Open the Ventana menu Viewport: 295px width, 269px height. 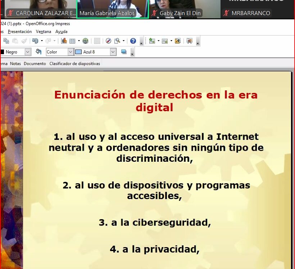[44, 32]
